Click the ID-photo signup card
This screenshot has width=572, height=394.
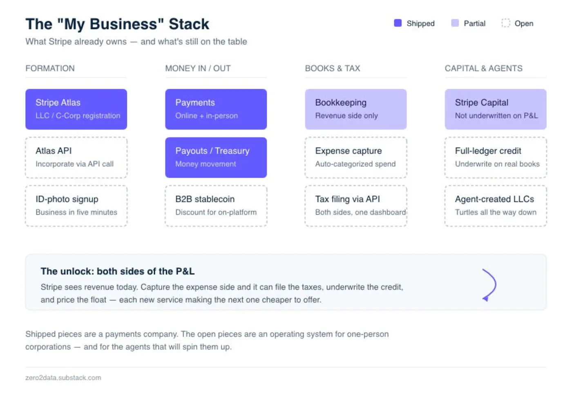pos(76,206)
